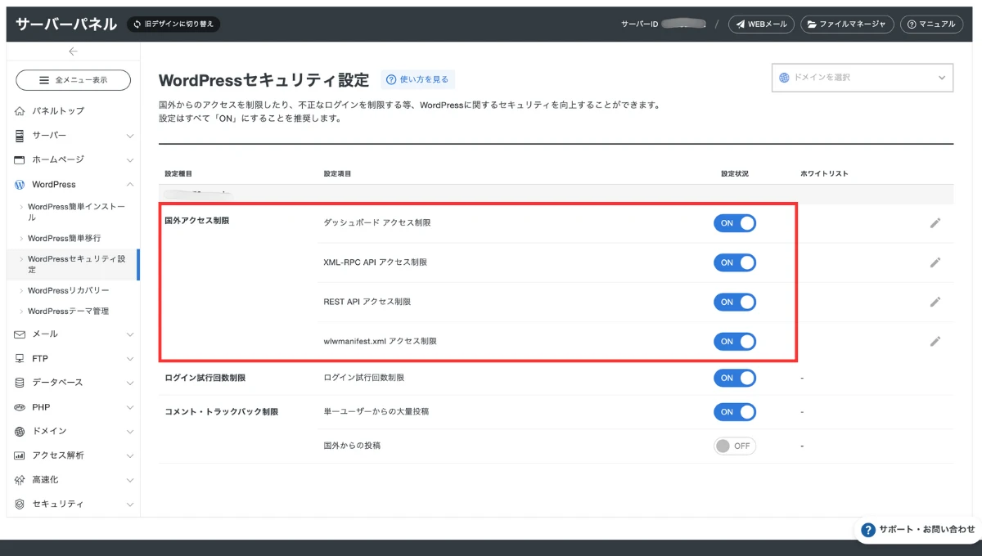Edit whitelist for wlwmanifest.xml アクセス制限 row
The image size is (982, 556).
point(935,341)
